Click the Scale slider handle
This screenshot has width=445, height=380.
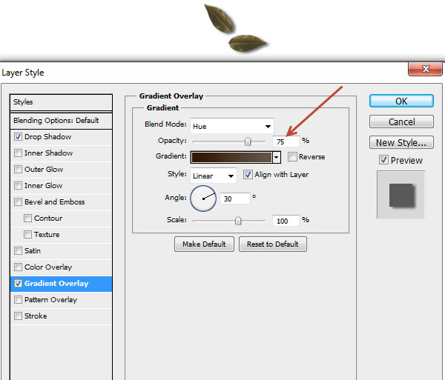[x=238, y=221]
